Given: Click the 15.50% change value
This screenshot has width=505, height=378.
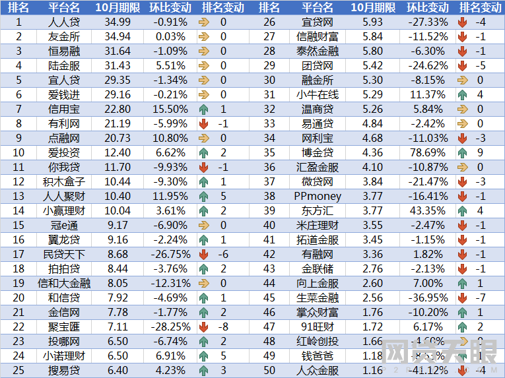Looking at the screenshot, I should click(x=170, y=109).
